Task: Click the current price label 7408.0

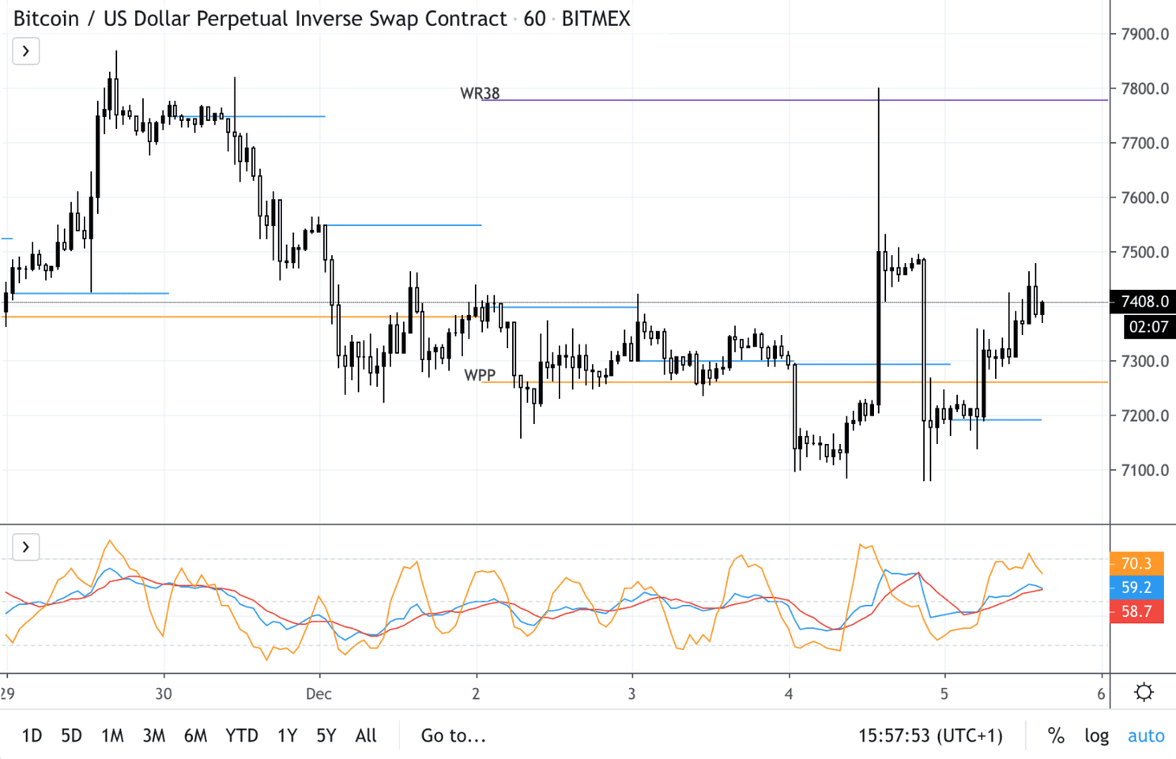Action: (1143, 302)
